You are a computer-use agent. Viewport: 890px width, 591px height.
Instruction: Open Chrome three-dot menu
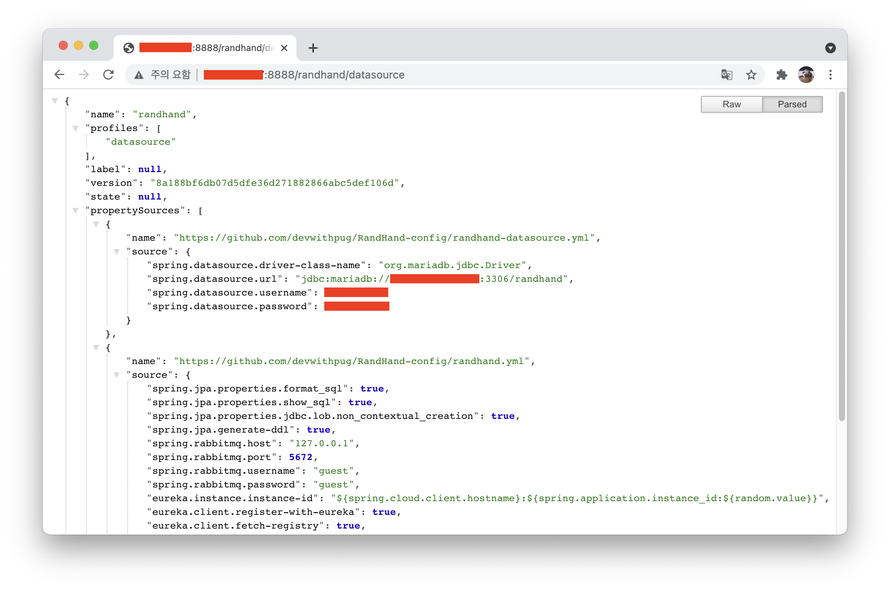(830, 75)
